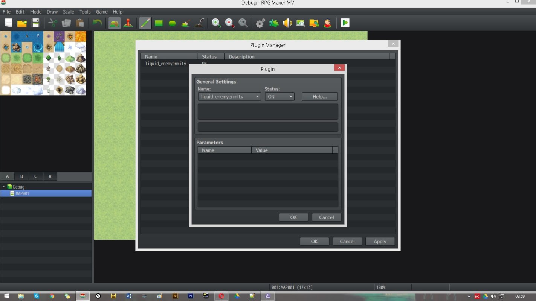Select liquid_enemyenmity row in Plugin Manager list
The height and width of the screenshot is (301, 536).
268,64
